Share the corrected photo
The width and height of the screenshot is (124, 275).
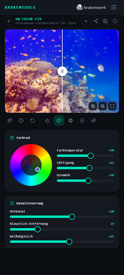[x=96, y=21]
